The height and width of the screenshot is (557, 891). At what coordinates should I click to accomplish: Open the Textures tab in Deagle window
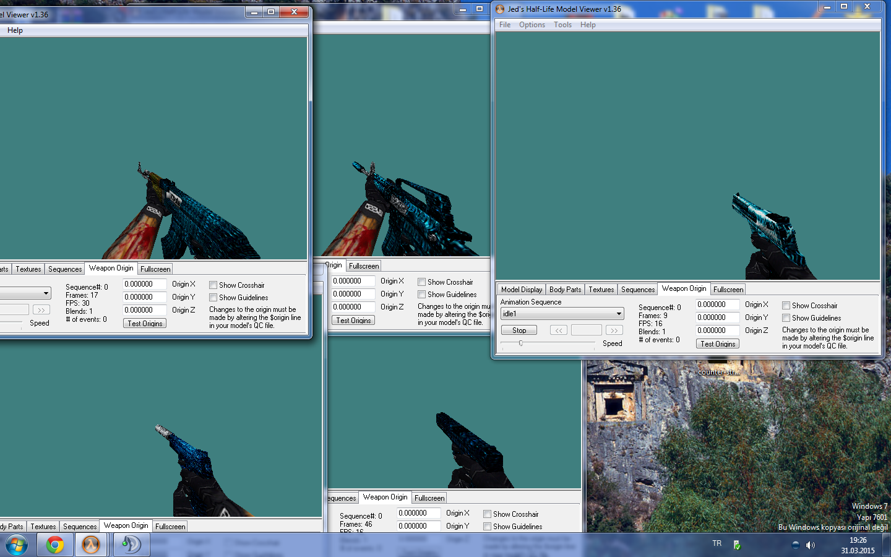[x=601, y=290]
